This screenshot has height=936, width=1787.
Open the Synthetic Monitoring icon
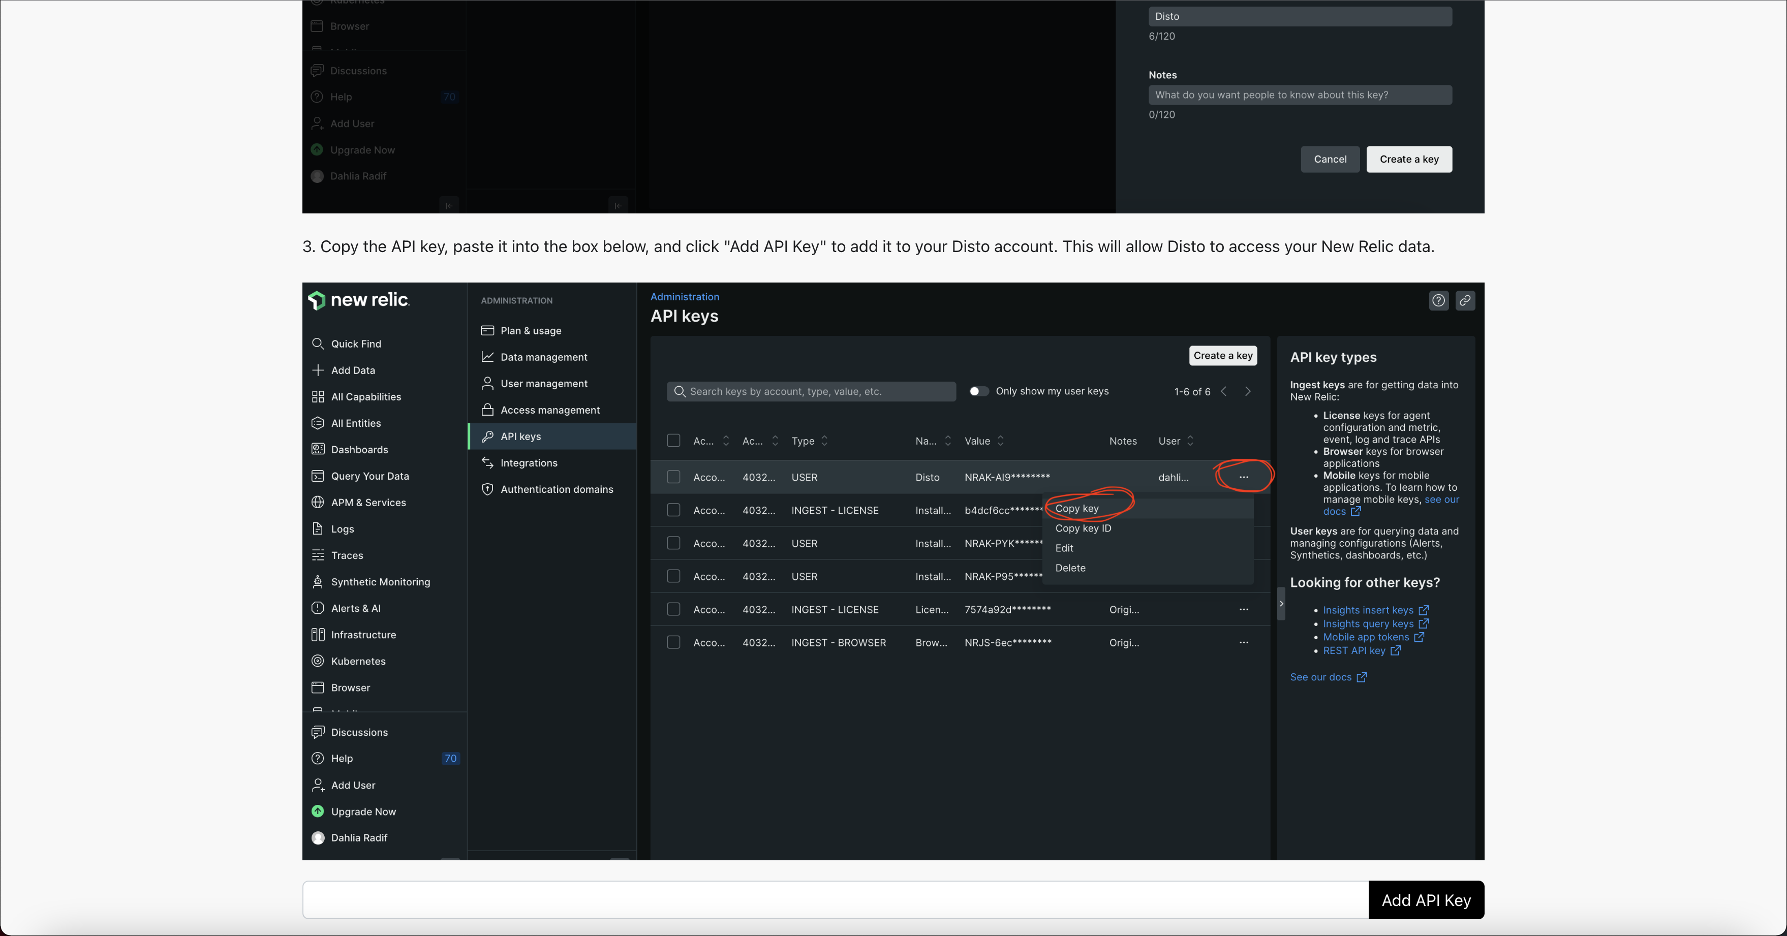(318, 582)
